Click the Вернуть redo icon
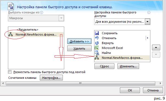Image resolution: width=166 pixels, height=101 pixels. click(x=97, y=43)
